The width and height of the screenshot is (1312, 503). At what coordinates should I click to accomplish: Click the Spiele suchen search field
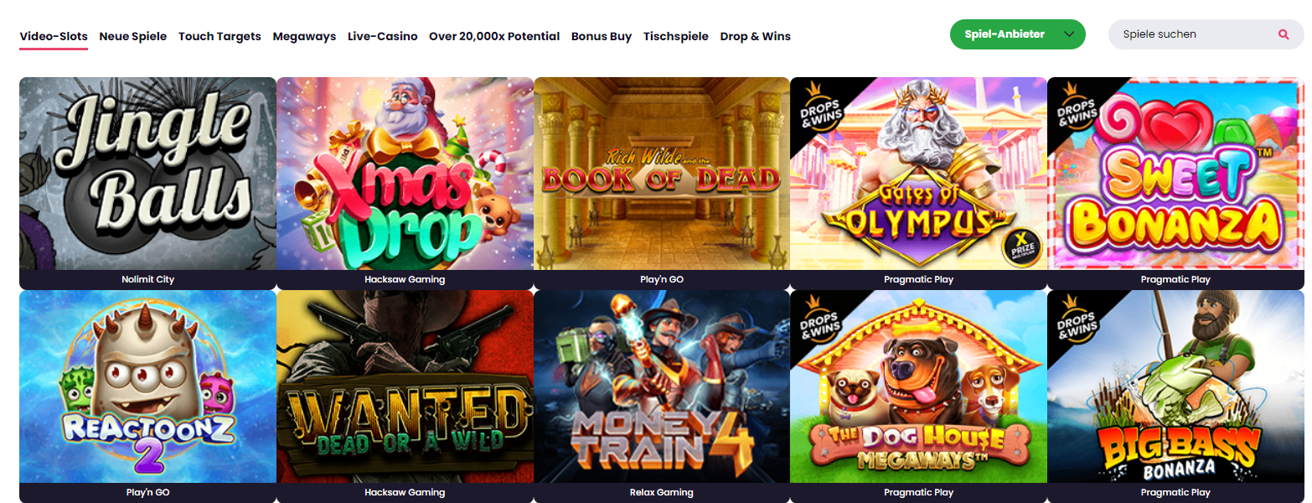tap(1206, 34)
